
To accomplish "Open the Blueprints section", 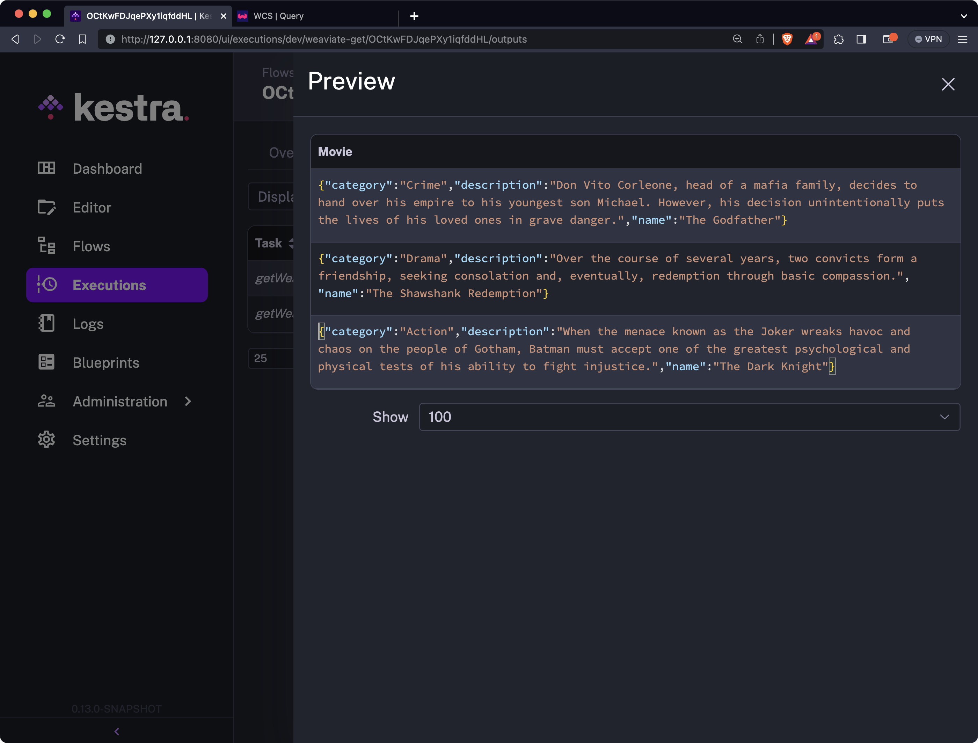I will (x=105, y=362).
